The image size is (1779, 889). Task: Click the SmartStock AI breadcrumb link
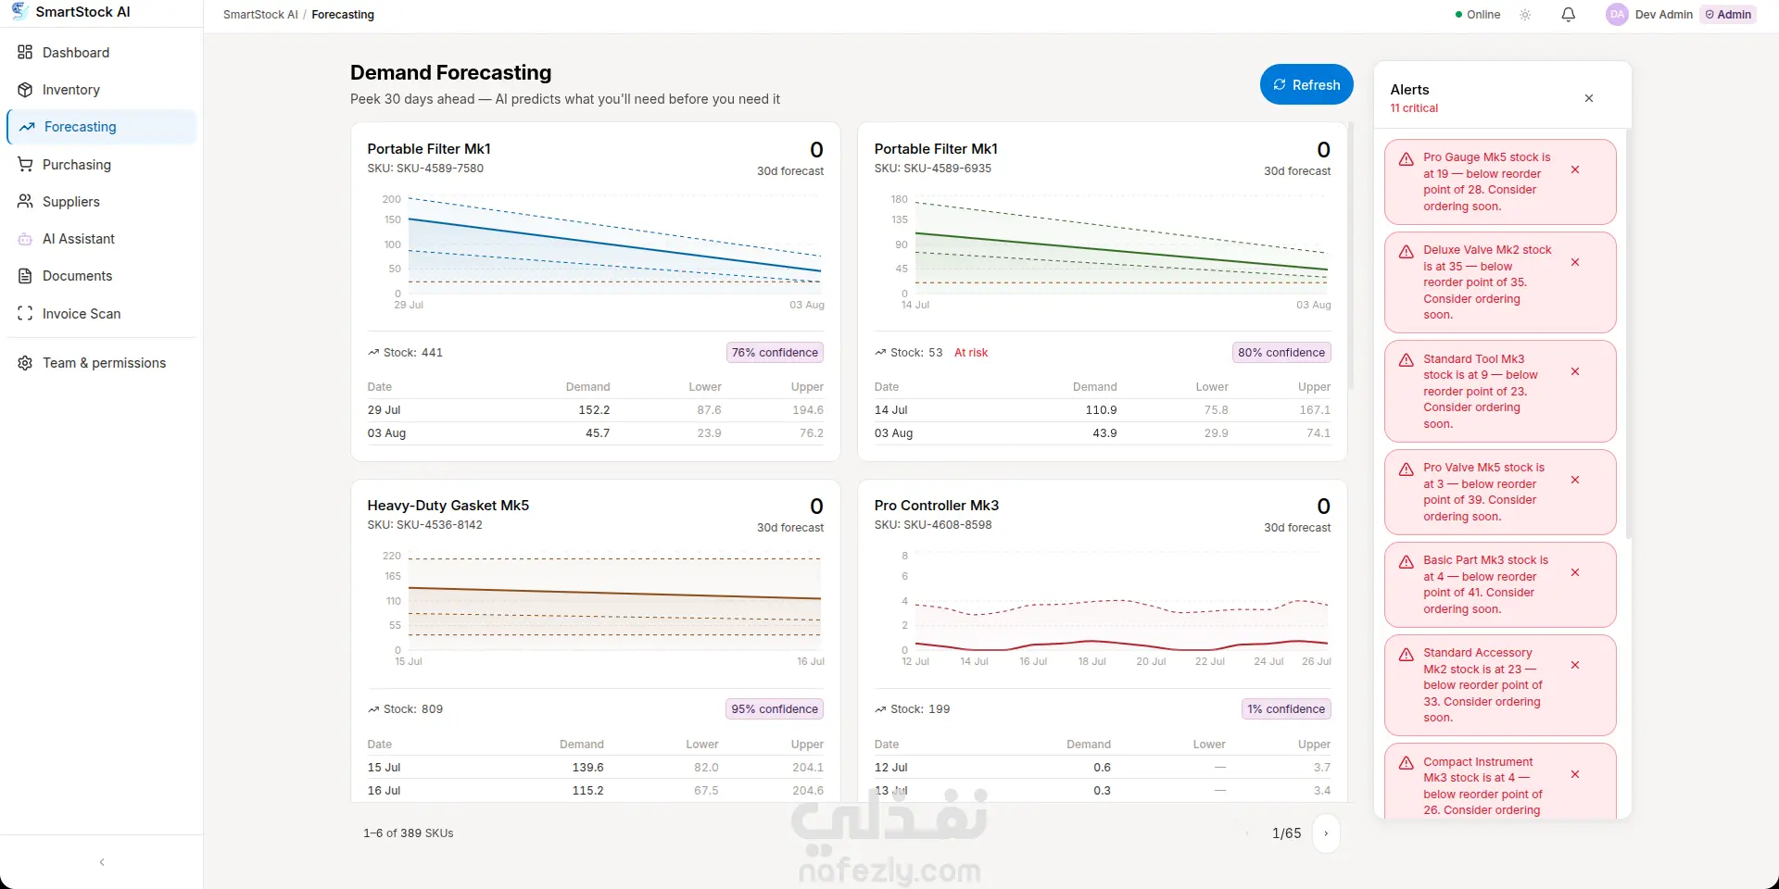[260, 15]
